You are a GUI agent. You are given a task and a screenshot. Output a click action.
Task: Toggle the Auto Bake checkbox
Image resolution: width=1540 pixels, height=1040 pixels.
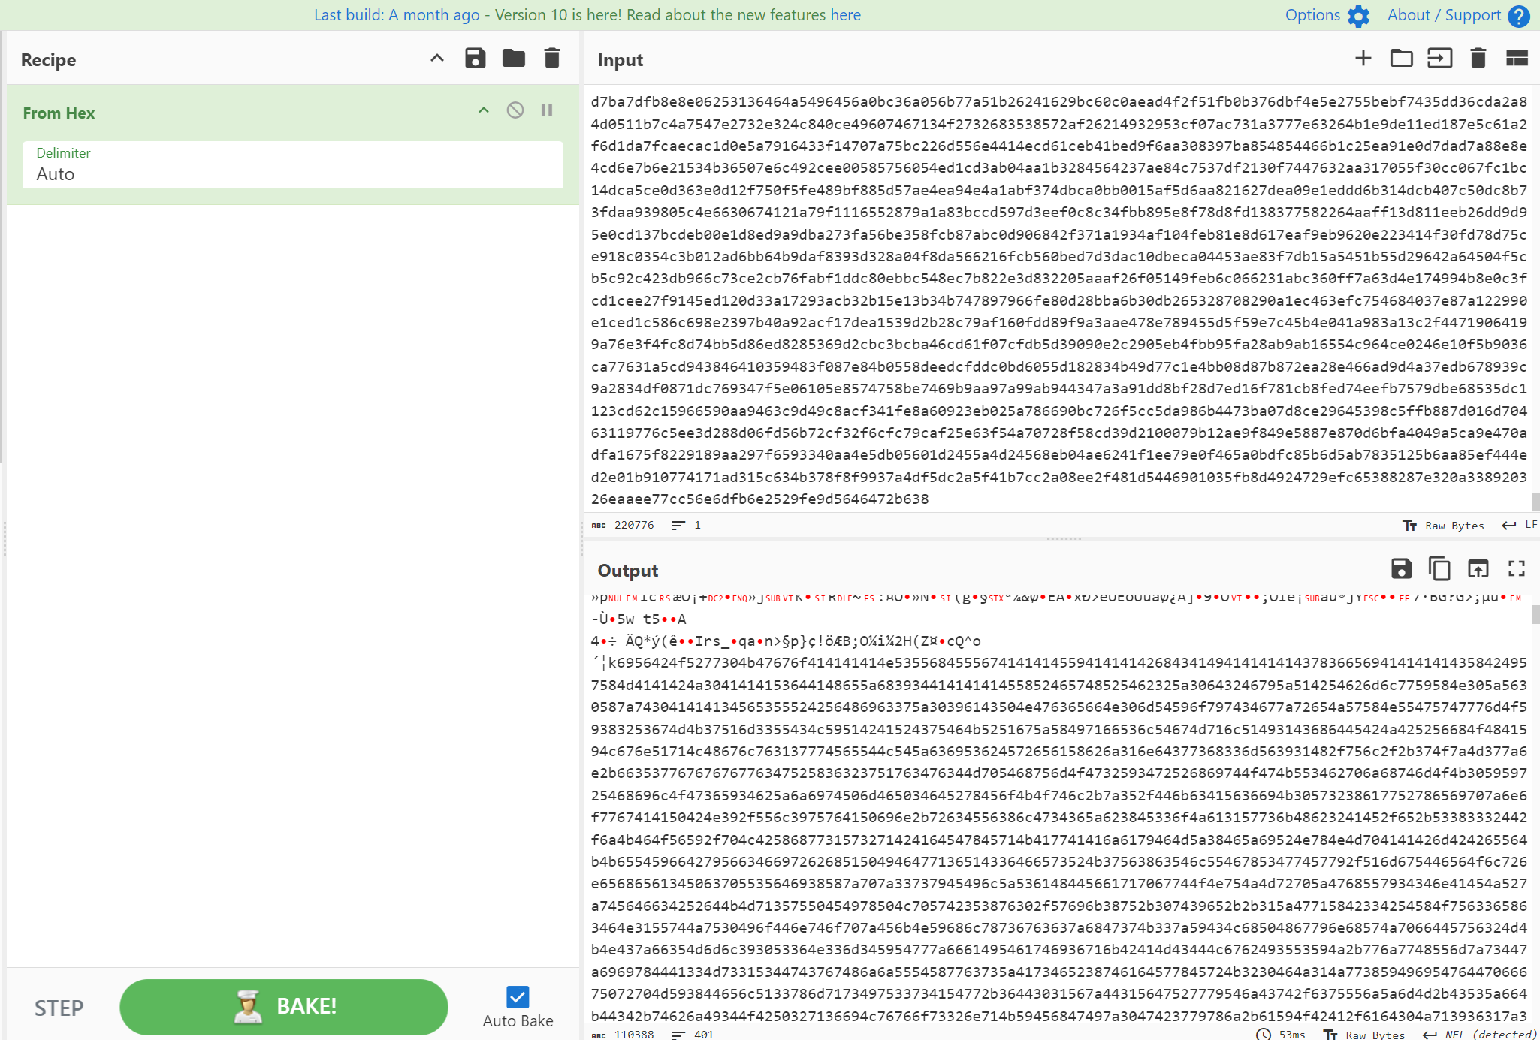518,997
